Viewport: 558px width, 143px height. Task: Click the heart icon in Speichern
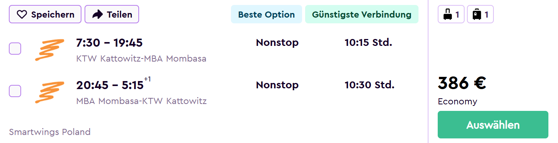(22, 15)
